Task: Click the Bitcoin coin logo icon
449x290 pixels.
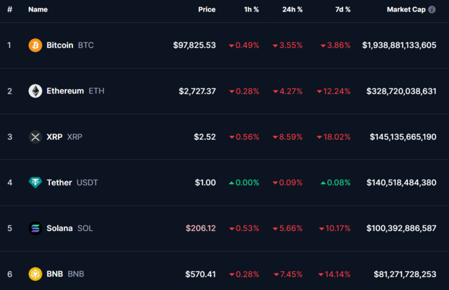Action: click(35, 46)
